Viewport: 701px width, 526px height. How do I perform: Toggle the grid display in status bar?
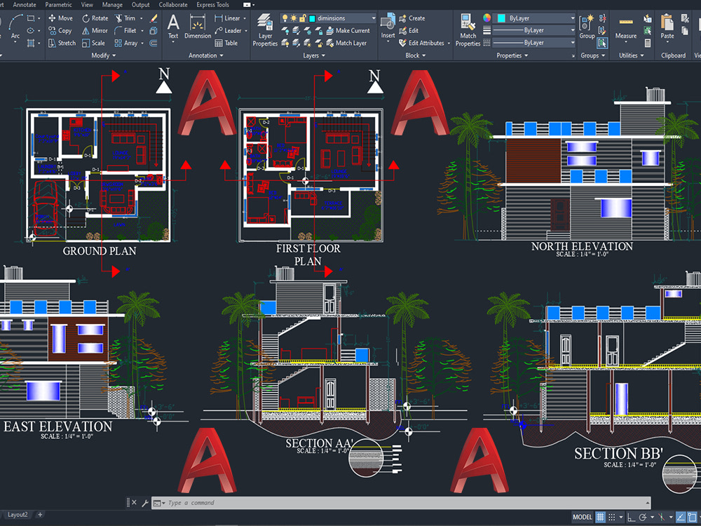click(x=601, y=515)
